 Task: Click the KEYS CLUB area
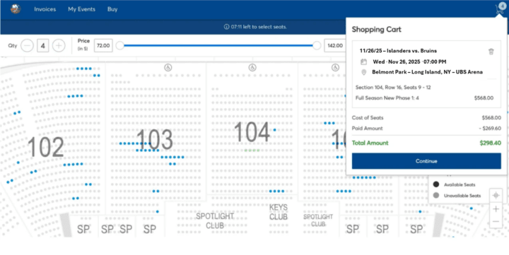[279, 212]
